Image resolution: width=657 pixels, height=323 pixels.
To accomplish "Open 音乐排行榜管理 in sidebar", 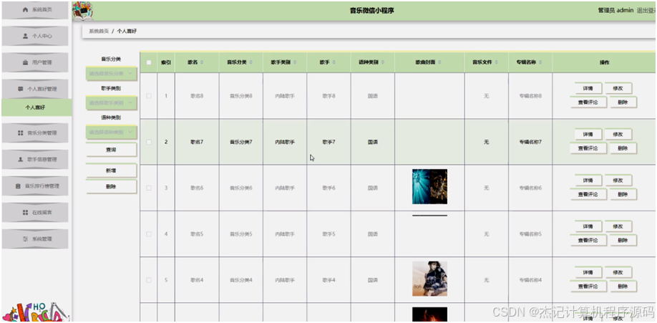I will (35, 185).
